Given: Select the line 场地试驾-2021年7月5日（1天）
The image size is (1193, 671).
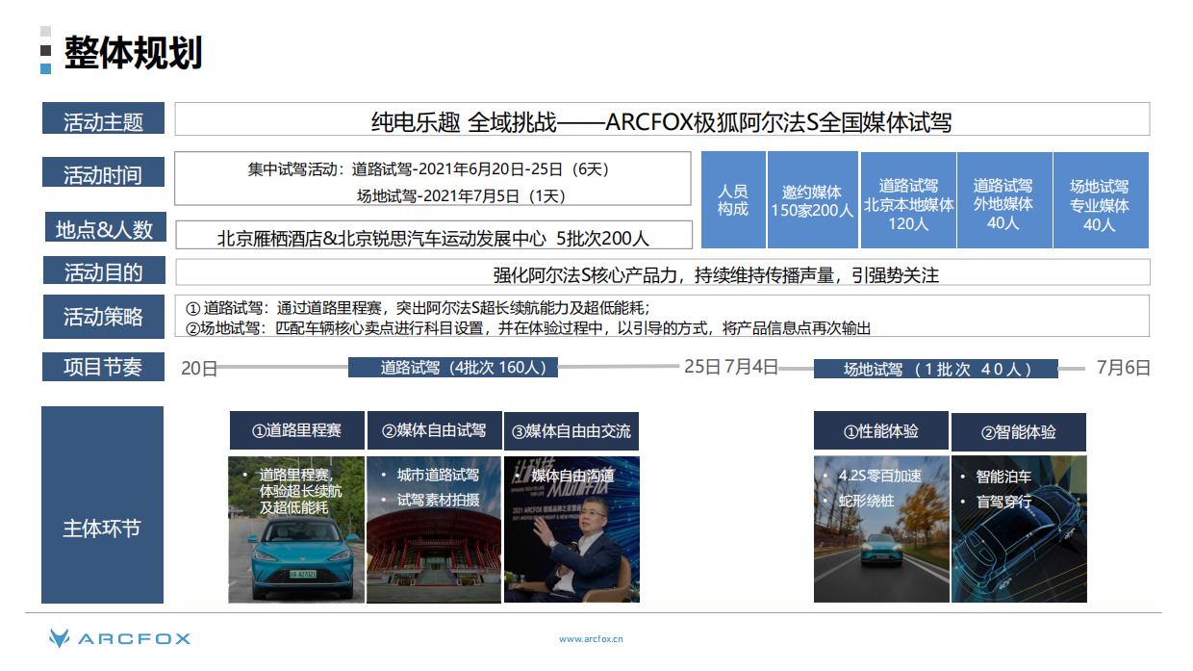Looking at the screenshot, I should click(x=462, y=195).
